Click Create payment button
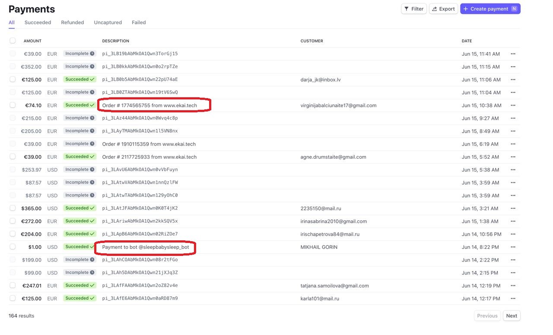The width and height of the screenshot is (553, 335). [x=490, y=9]
